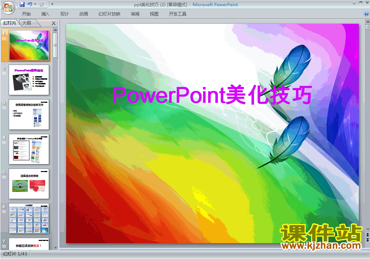Click the main slide vertical scrollbar thumb
The width and height of the screenshot is (370, 259).
coord(367,27)
